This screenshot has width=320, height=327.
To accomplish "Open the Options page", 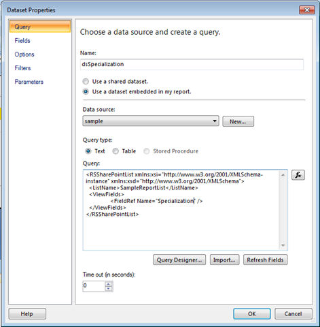I will 24,54.
